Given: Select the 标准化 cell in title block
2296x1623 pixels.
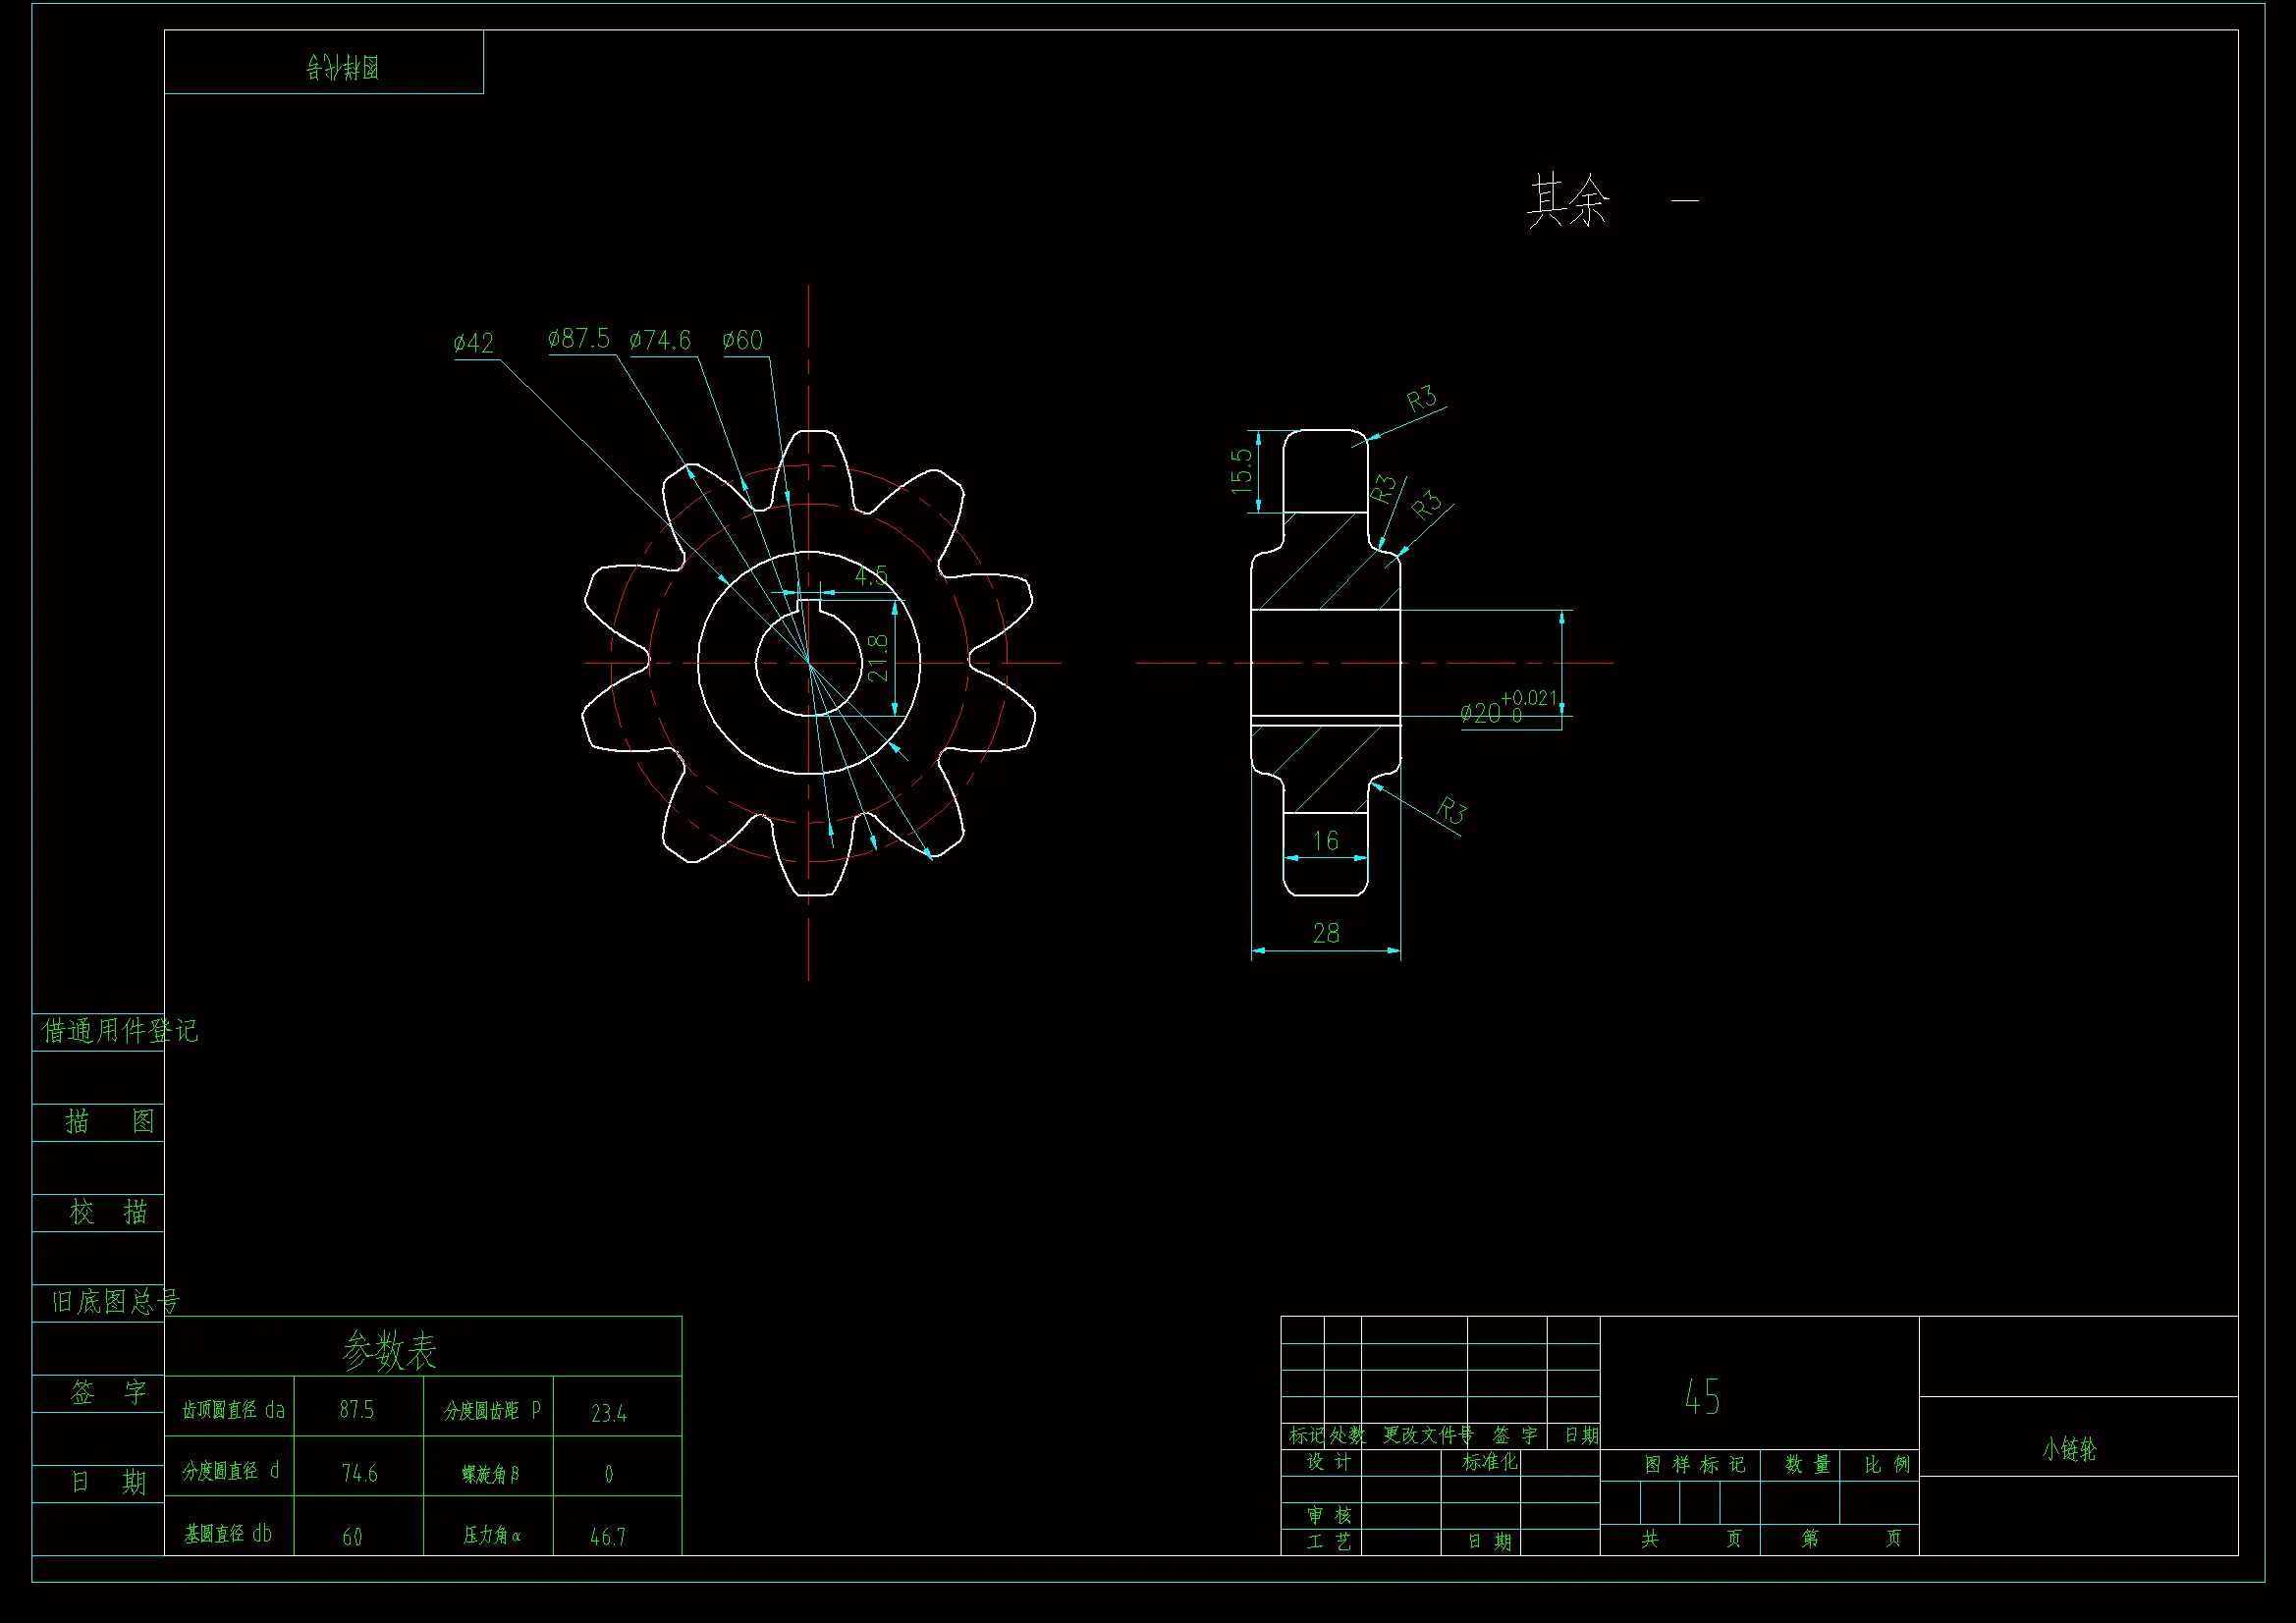Looking at the screenshot, I should tap(1489, 1462).
